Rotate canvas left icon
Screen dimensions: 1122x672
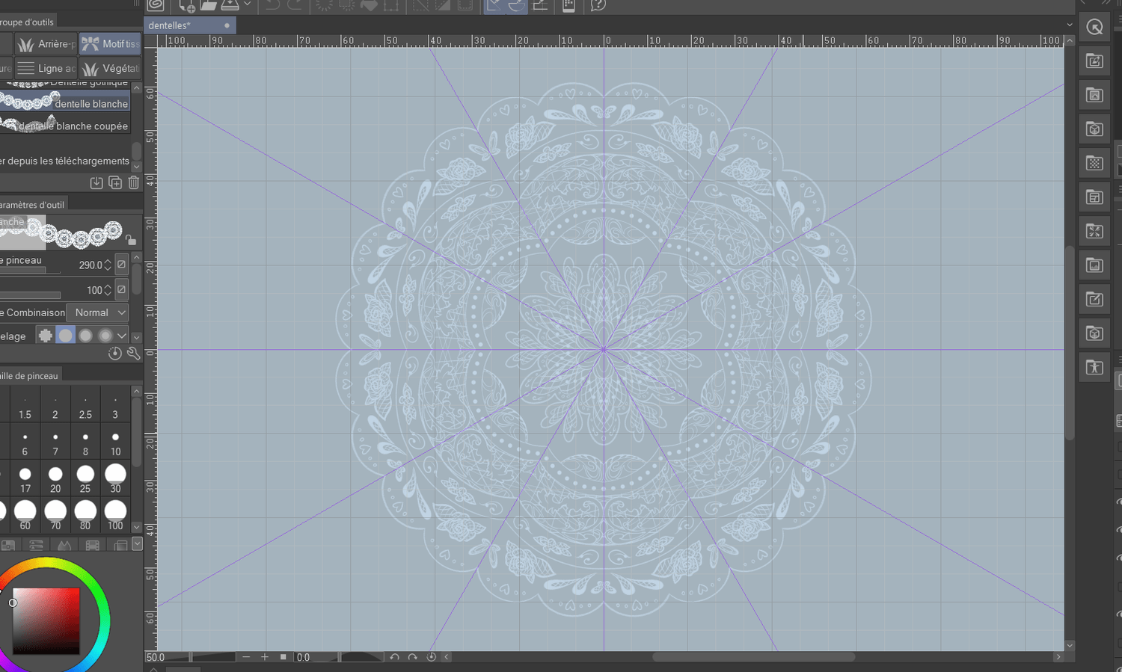coord(394,657)
